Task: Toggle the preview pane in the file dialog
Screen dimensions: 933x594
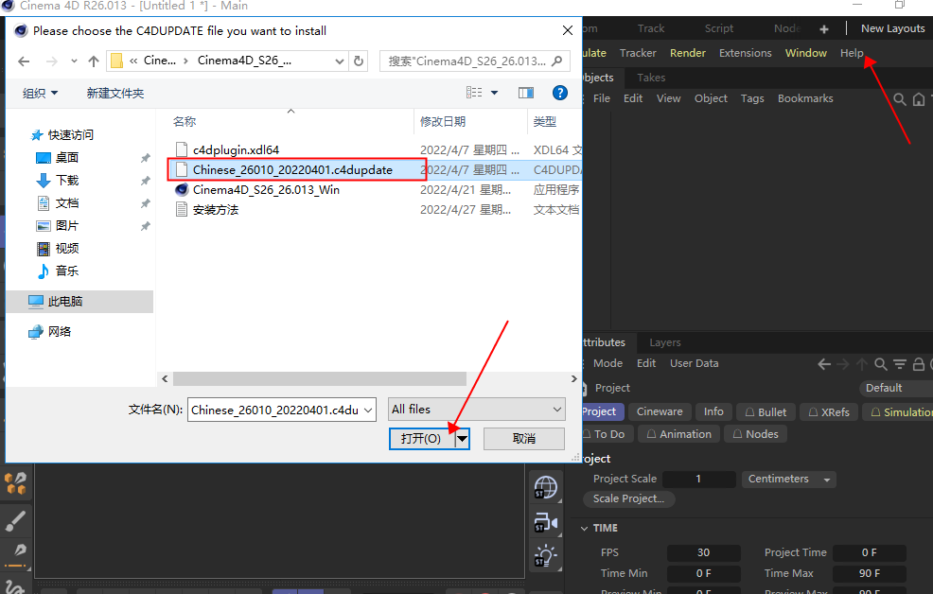Action: coord(526,93)
